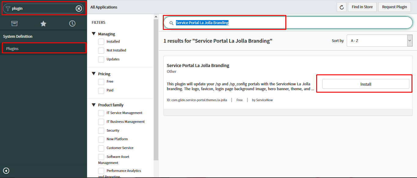This screenshot has height=178, width=417.
Task: Click the plugin ID com.glide.service-portal.themes.la-jolla
Action: tap(197, 100)
